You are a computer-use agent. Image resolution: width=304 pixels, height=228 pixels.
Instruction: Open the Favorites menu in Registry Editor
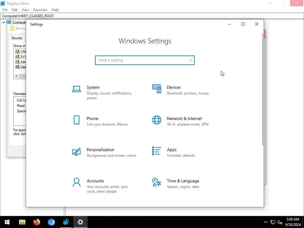point(40,10)
